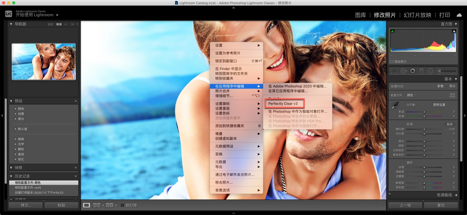Image resolution: width=467 pixels, height=215 pixels.
Task: Switch to loupe view mode
Action: click(87, 205)
